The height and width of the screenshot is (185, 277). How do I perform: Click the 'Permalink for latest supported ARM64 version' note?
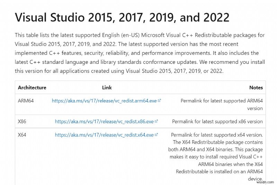222,104
